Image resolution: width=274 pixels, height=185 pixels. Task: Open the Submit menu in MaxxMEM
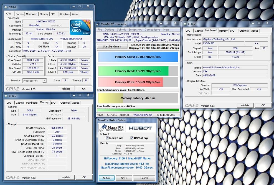pyautogui.click(x=121, y=29)
